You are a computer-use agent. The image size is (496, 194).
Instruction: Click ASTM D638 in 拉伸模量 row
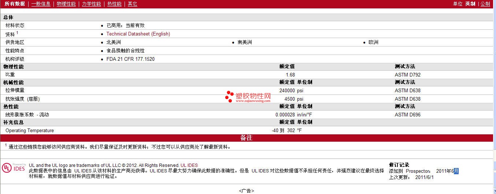click(x=408, y=90)
